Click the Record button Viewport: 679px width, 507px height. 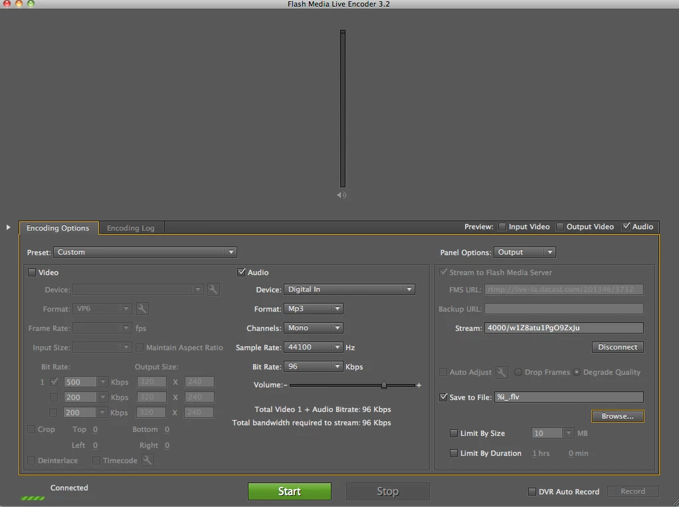(633, 491)
